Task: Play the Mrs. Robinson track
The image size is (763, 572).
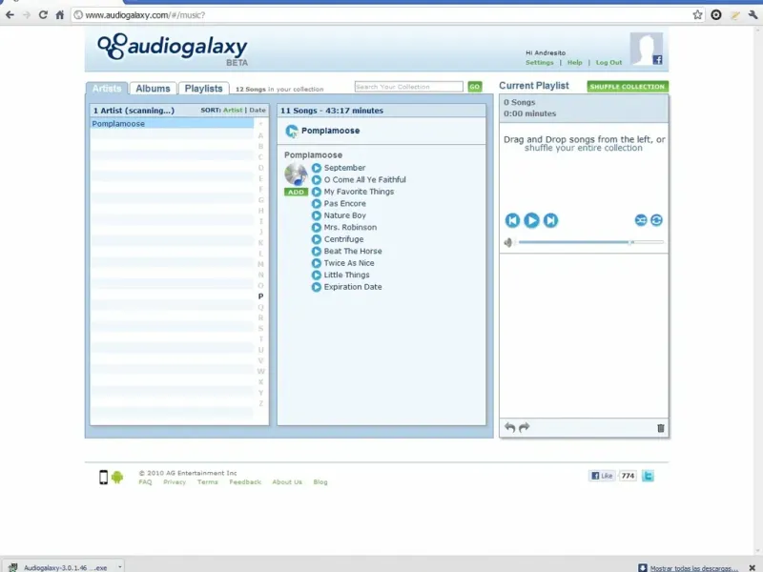Action: pyautogui.click(x=317, y=228)
